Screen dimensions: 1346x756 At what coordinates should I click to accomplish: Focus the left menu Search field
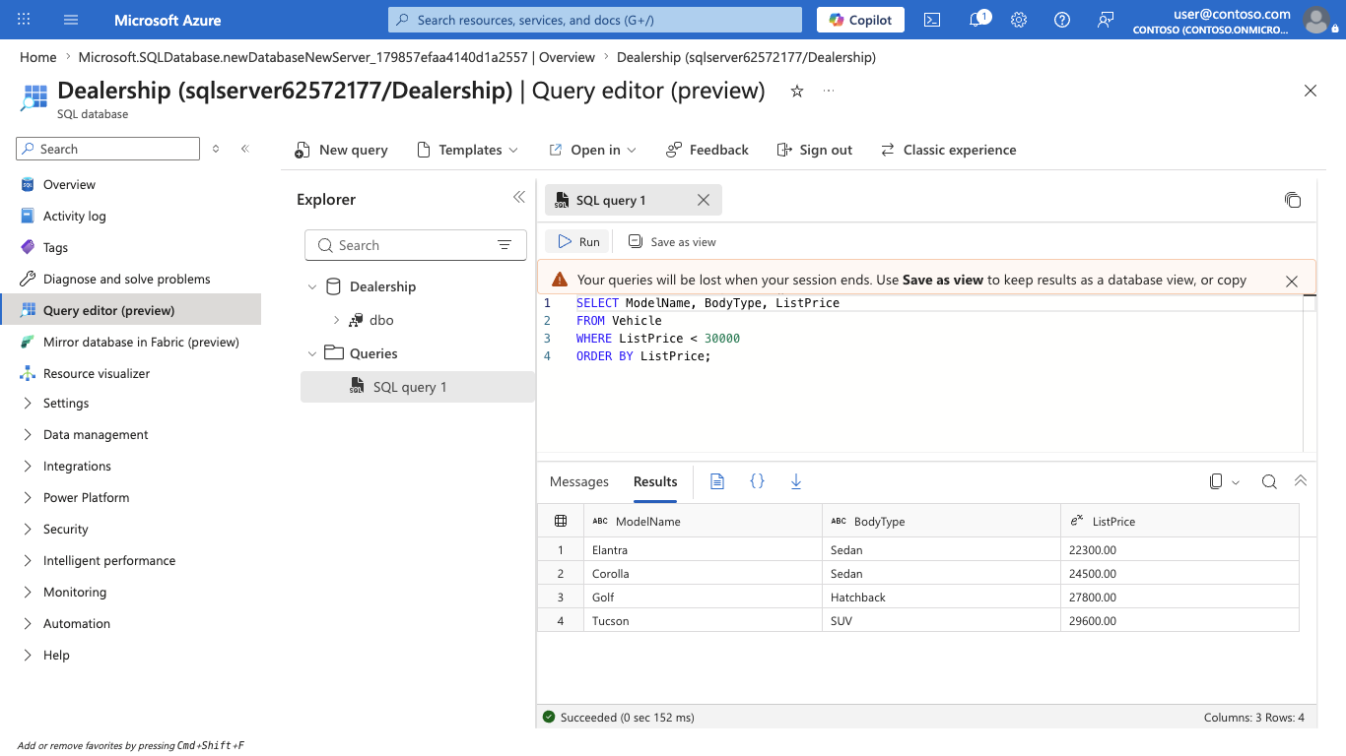coord(107,149)
